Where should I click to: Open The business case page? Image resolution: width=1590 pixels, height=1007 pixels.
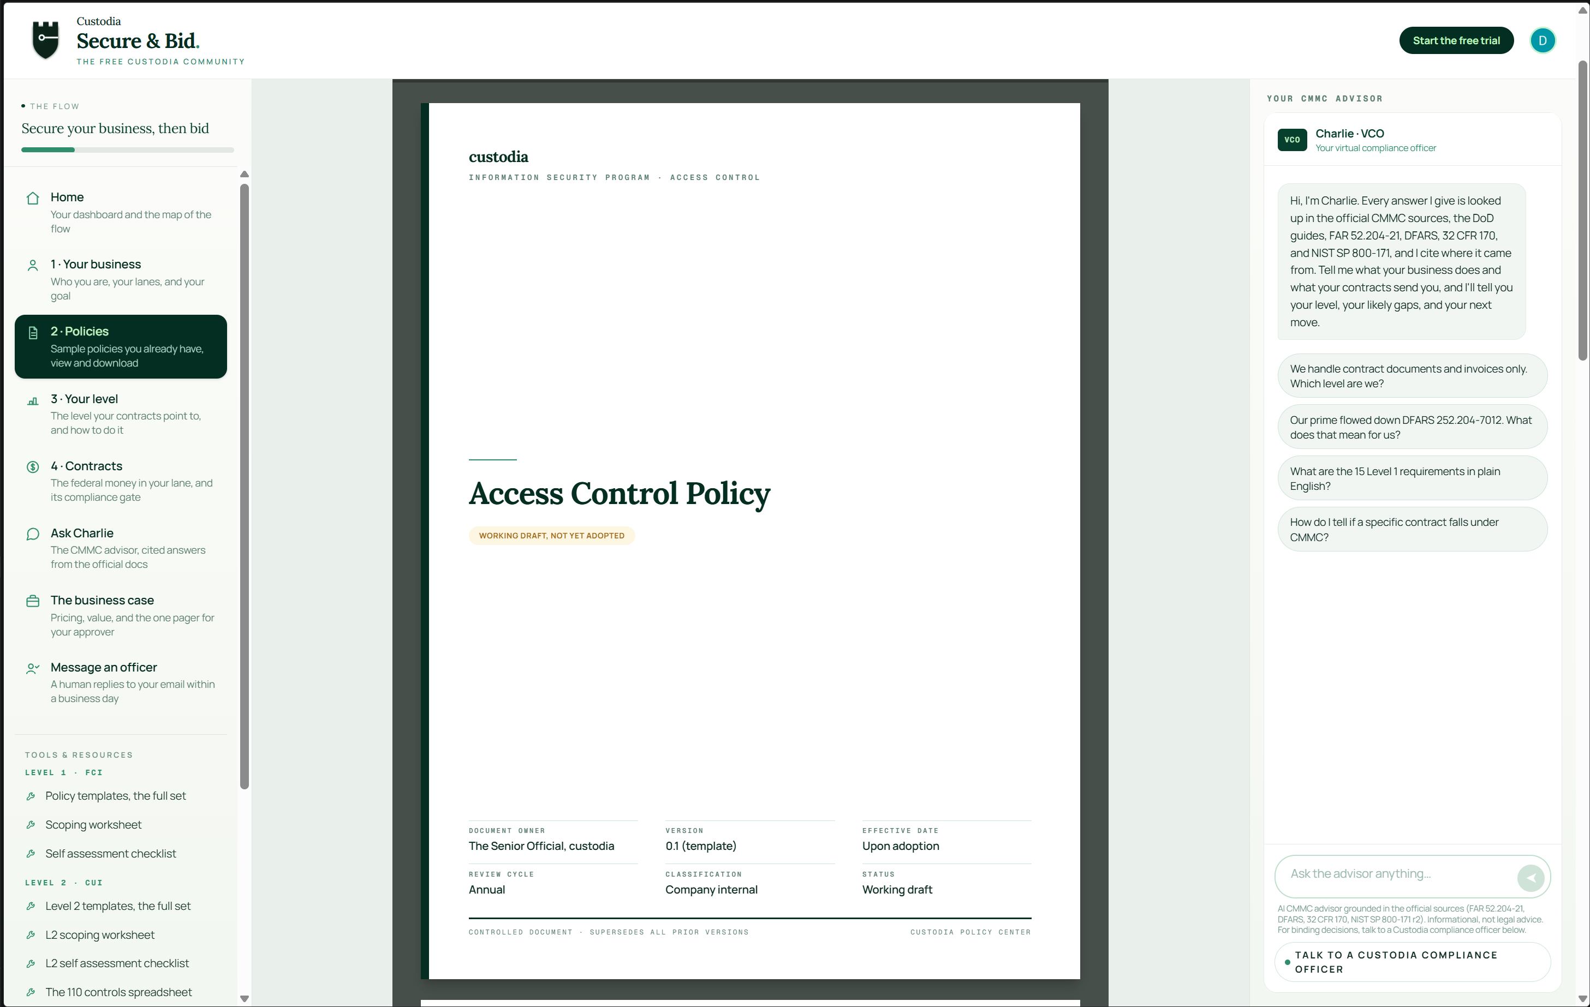121,616
